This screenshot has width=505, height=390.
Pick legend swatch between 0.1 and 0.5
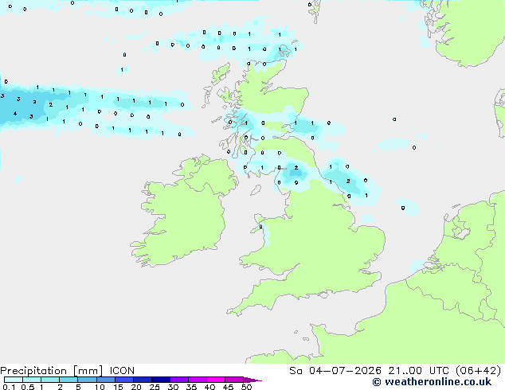14,380
